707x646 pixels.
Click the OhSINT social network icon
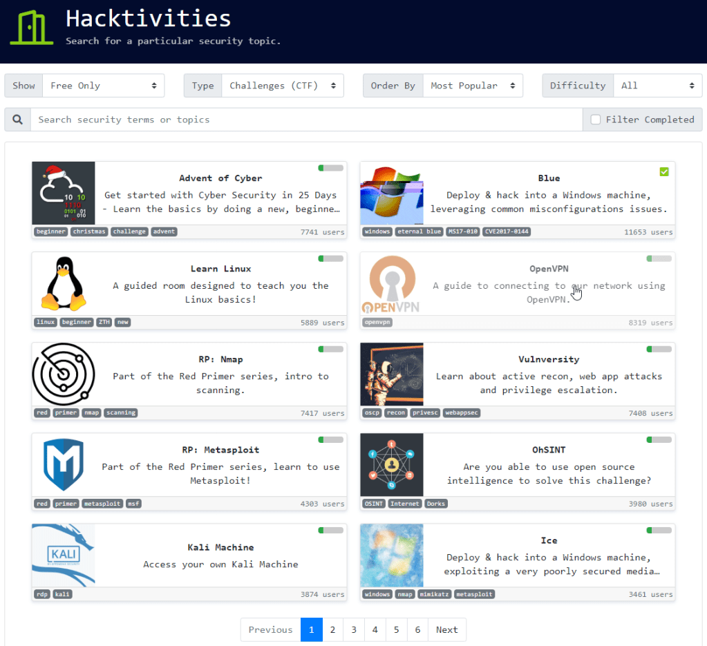pyautogui.click(x=392, y=465)
